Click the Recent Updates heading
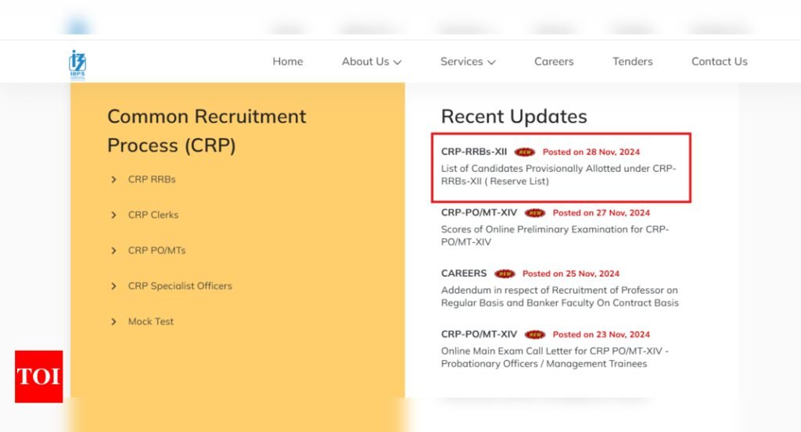Image resolution: width=801 pixels, height=432 pixels. coord(514,117)
